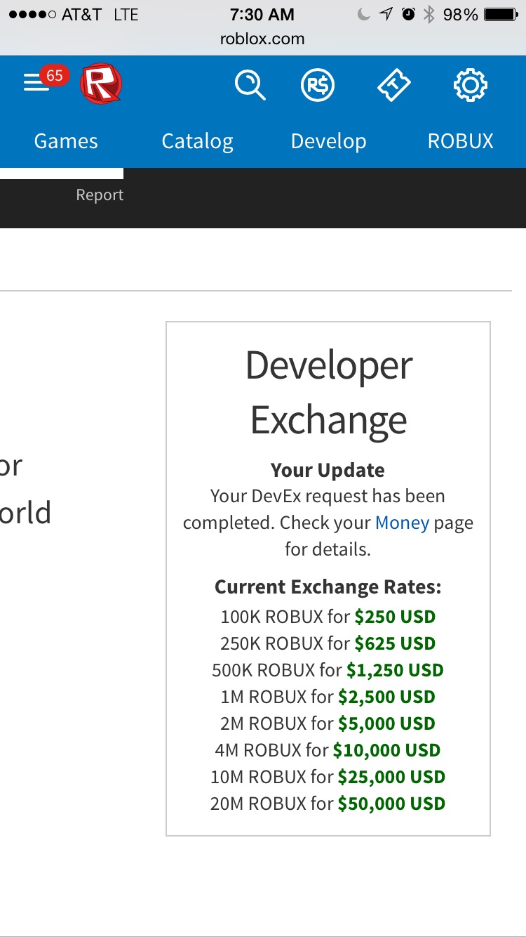Select the $10,000 USD rate
526x937 pixels.
(386, 750)
